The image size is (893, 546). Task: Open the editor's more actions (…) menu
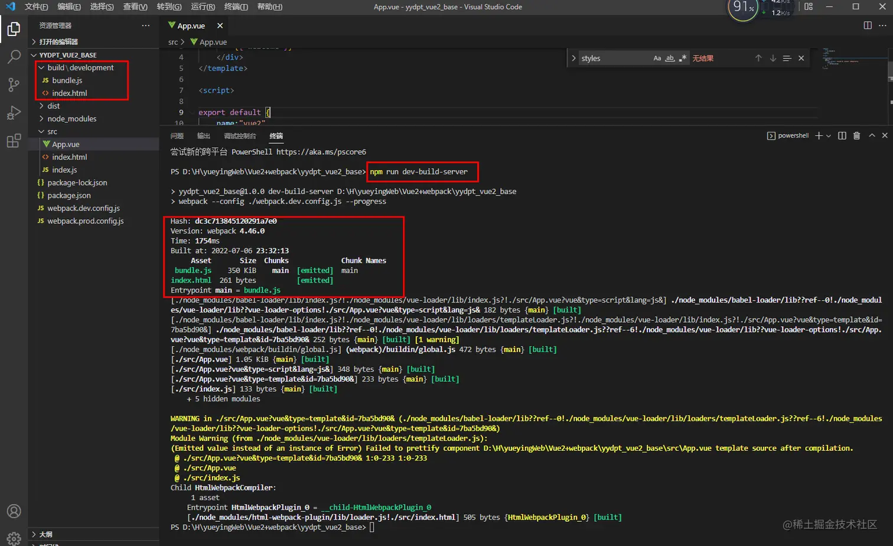884,25
